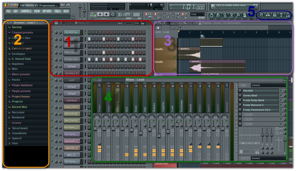Disable the Gross Beat effect slot
Screen dimensions: 296x171
click(x=281, y=95)
